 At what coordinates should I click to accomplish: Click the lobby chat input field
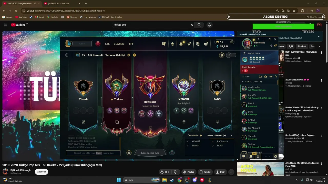click(x=93, y=153)
